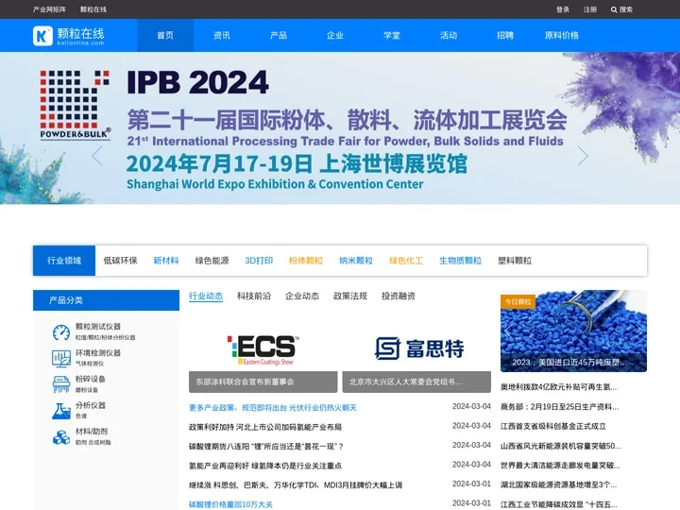Click the 材料/助剂 cubes icon
The image size is (680, 510).
click(x=61, y=437)
